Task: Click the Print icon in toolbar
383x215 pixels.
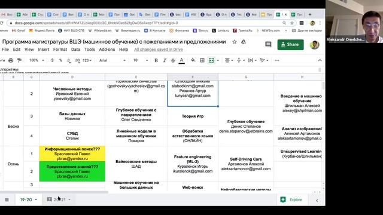Action: (x=11, y=60)
